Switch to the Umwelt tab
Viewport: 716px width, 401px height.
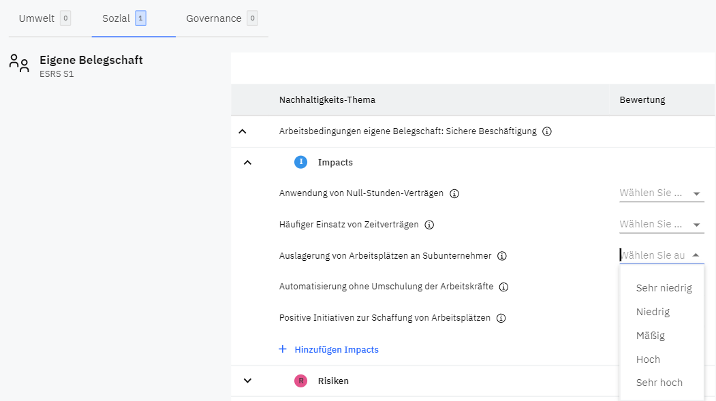coord(37,18)
